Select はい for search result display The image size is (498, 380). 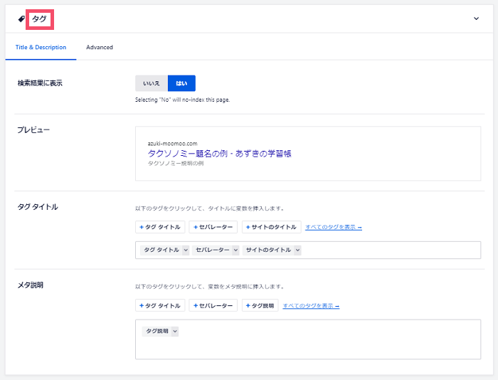click(181, 83)
